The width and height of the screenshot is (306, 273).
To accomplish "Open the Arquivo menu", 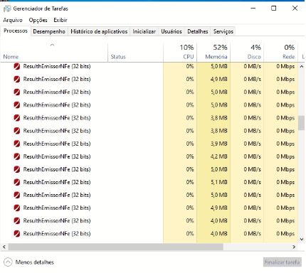I will [x=13, y=20].
